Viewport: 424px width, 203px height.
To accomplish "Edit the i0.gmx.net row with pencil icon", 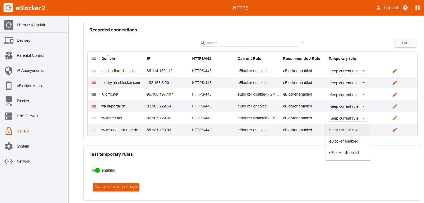I will tap(395, 95).
